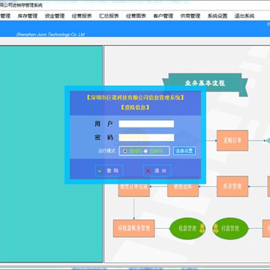Open 连接设置 connection settings
Image resolution: width=270 pixels, height=270 pixels.
coord(184,151)
